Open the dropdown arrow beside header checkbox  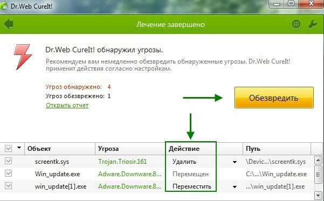[19, 148]
